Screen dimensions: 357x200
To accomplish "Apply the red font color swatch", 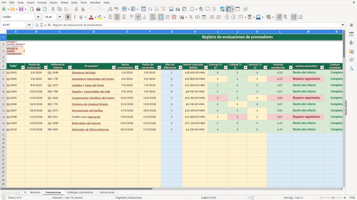I will (x=91, y=17).
